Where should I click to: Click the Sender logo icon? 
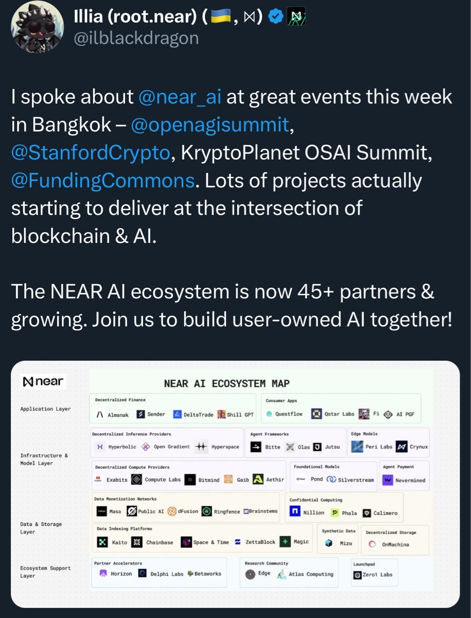[141, 414]
